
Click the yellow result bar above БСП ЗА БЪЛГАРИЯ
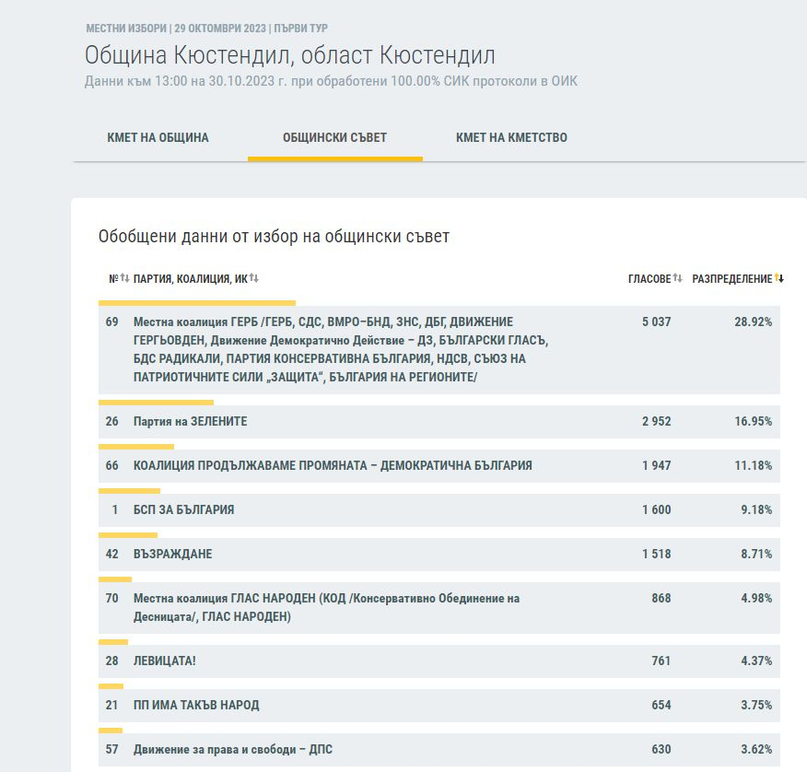click(129, 491)
